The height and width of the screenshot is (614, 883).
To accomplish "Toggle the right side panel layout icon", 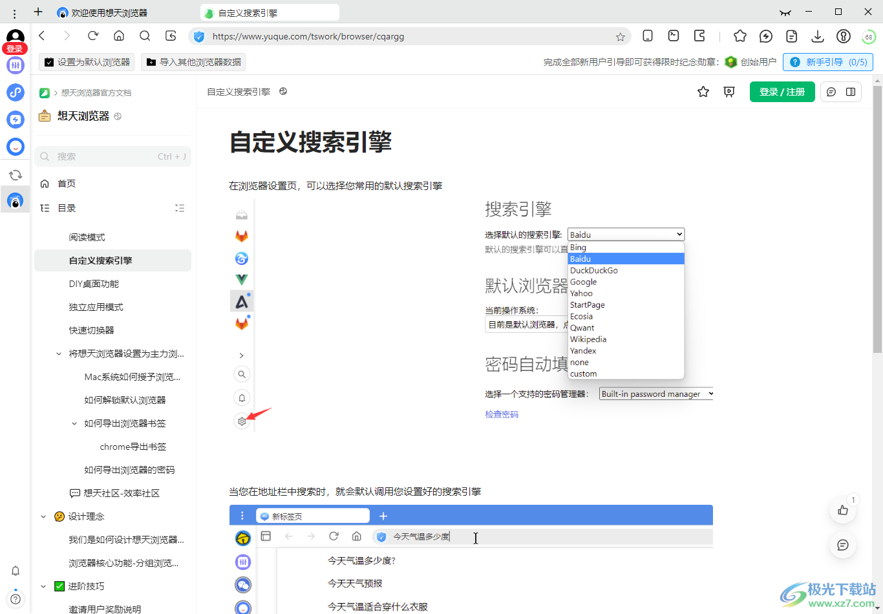I will (x=851, y=92).
